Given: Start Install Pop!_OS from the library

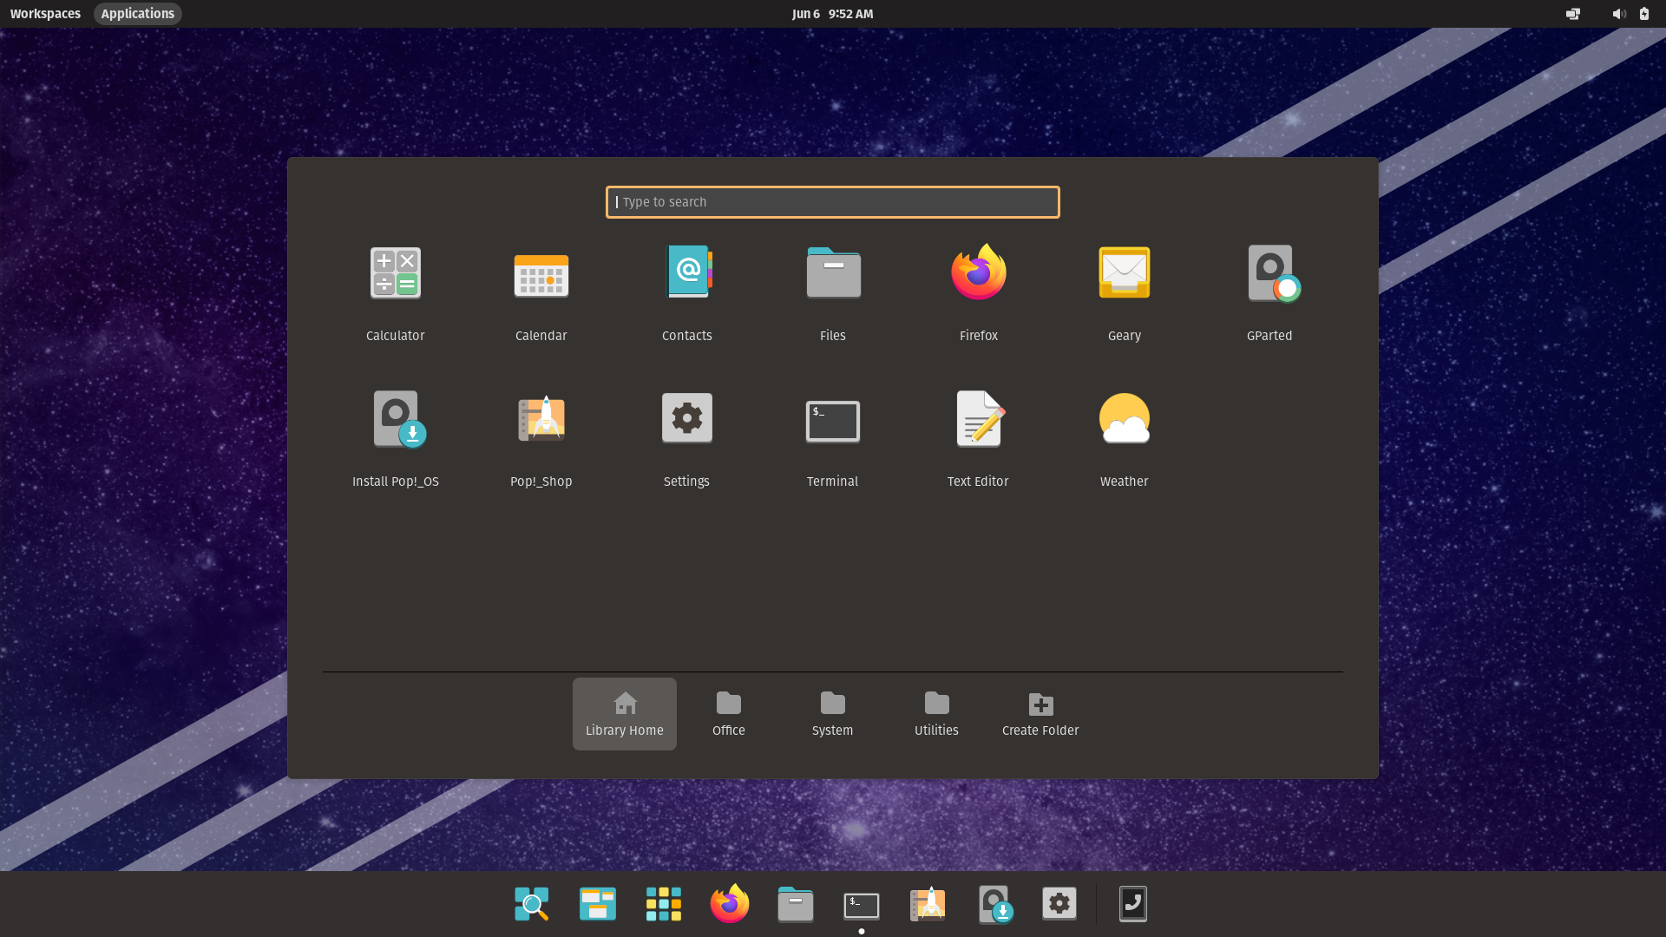Looking at the screenshot, I should (x=396, y=439).
